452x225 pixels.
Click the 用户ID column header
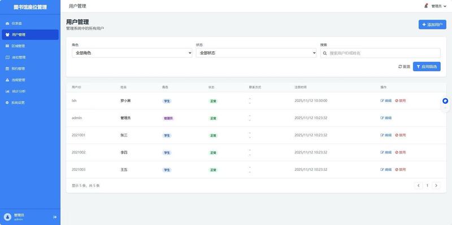coord(76,87)
